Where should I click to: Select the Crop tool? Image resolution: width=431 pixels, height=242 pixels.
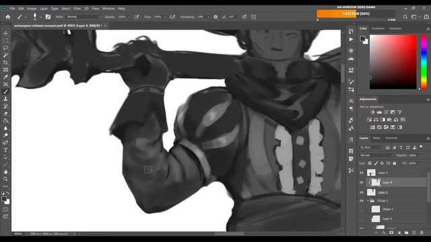click(x=5, y=63)
